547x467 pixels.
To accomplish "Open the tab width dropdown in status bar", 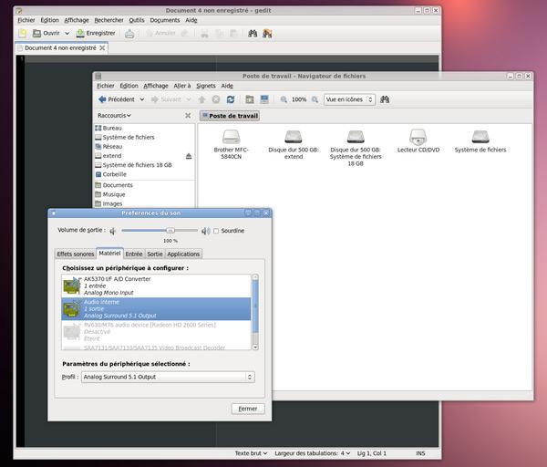I will [311, 453].
